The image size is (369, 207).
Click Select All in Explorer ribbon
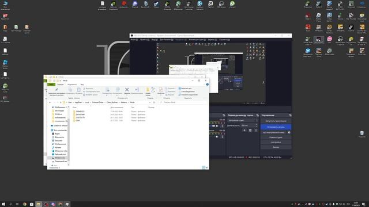[185, 89]
